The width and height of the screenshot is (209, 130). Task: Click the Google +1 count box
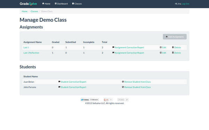click(x=111, y=99)
